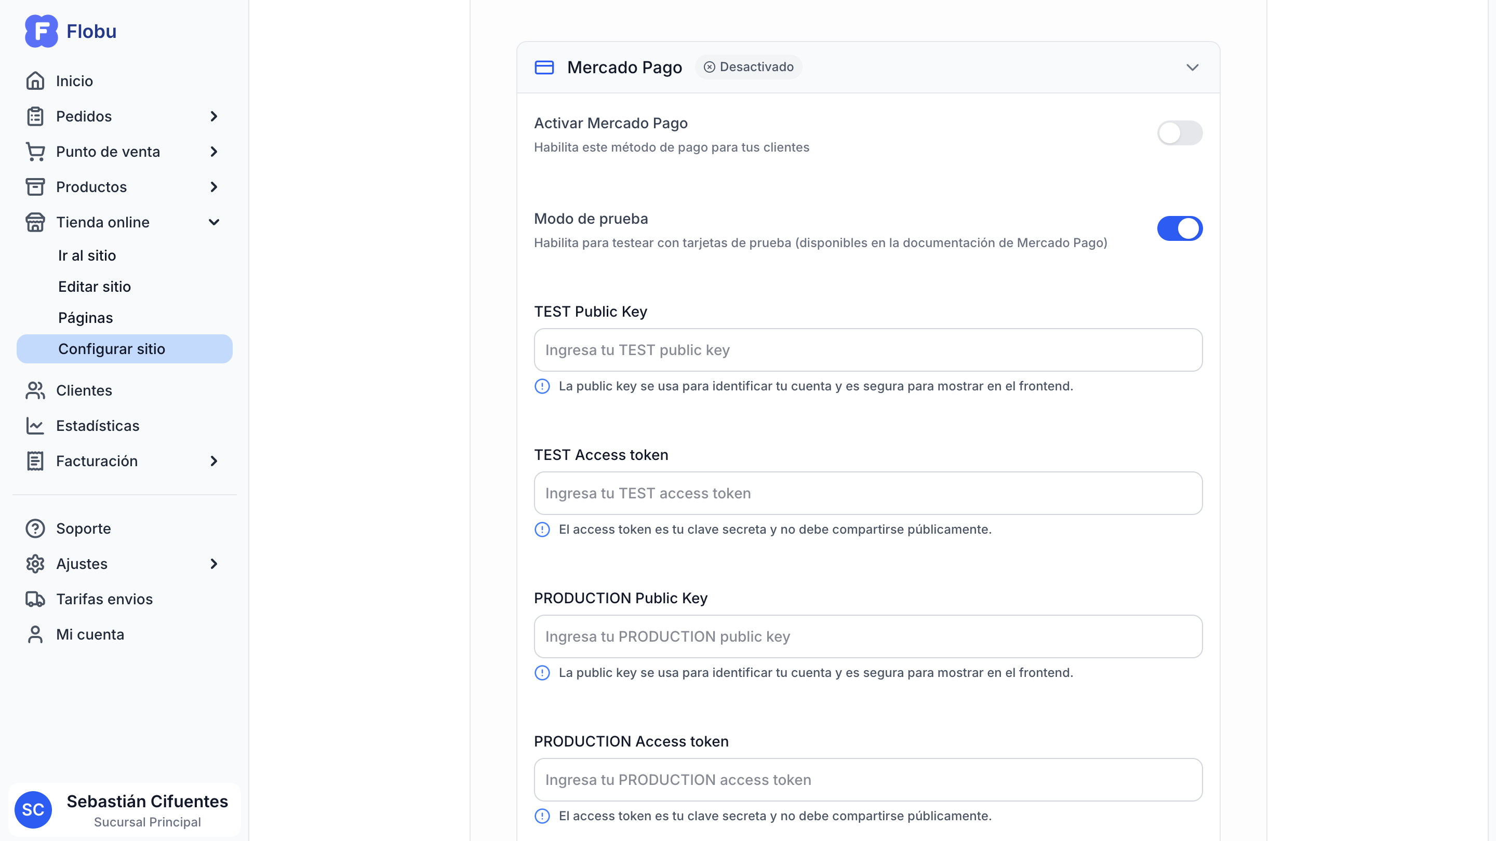Collapse the Mercado Pago section chevron

coord(1192,67)
